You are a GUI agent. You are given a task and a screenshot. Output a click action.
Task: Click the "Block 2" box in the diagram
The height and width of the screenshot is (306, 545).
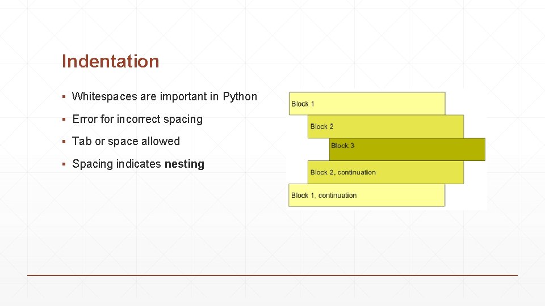click(385, 126)
